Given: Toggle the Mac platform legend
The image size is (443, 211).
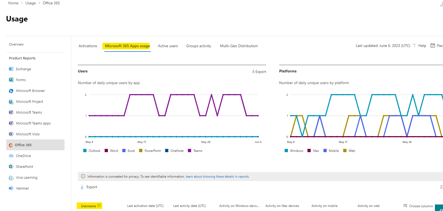Looking at the screenshot, I should point(313,151).
